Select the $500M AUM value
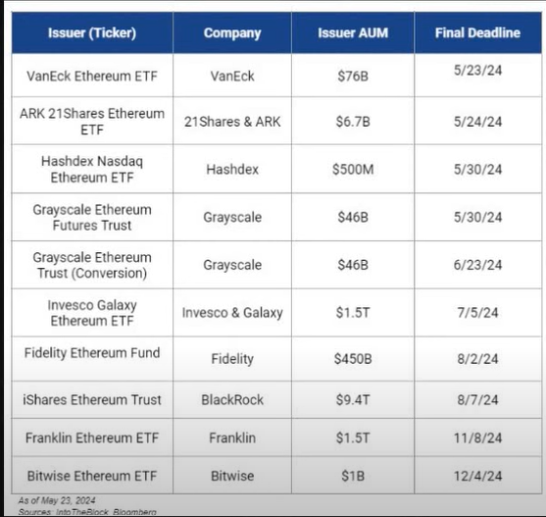 (x=353, y=170)
